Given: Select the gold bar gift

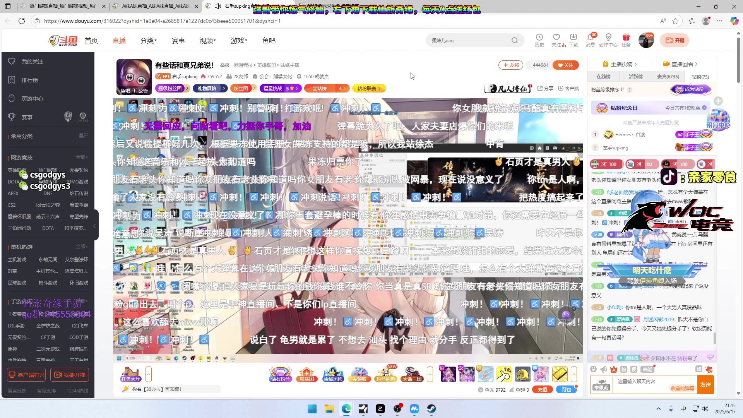Looking at the screenshot, I should click(560, 374).
